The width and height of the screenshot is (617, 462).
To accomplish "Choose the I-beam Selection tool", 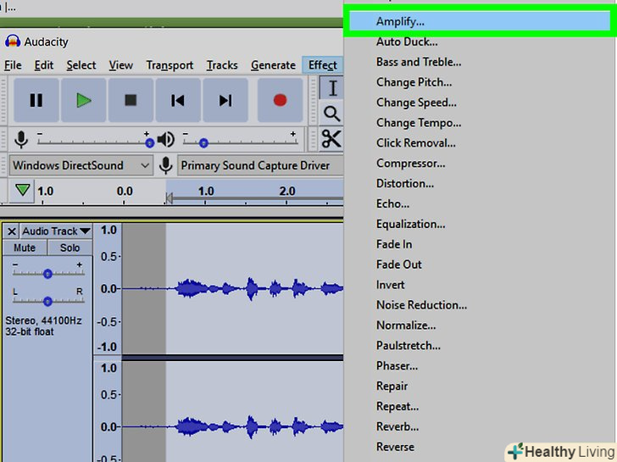I will [x=332, y=88].
